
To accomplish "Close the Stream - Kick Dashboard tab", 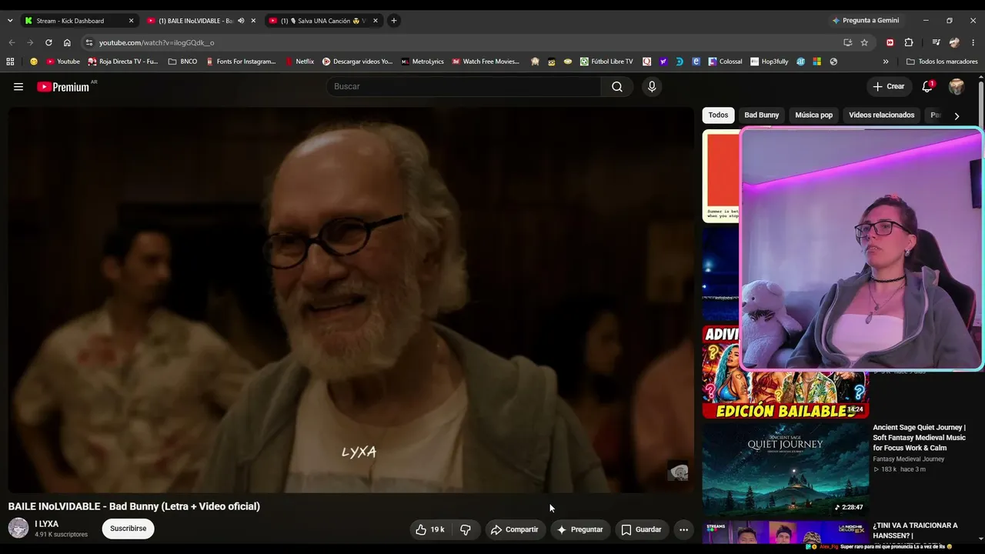I will (131, 21).
